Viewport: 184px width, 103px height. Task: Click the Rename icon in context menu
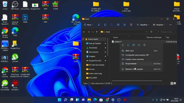click(133, 45)
